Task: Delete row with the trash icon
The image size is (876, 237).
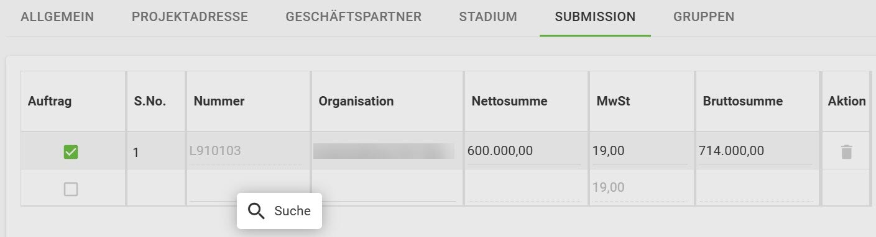Action: pos(846,151)
